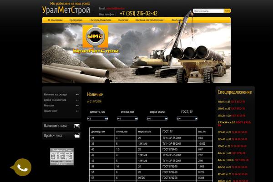Open Цветной металлопрокат menu item
The width and height of the screenshot is (273, 182).
coord(150,20)
